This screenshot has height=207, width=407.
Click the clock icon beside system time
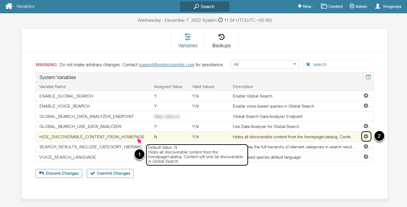coord(220,20)
